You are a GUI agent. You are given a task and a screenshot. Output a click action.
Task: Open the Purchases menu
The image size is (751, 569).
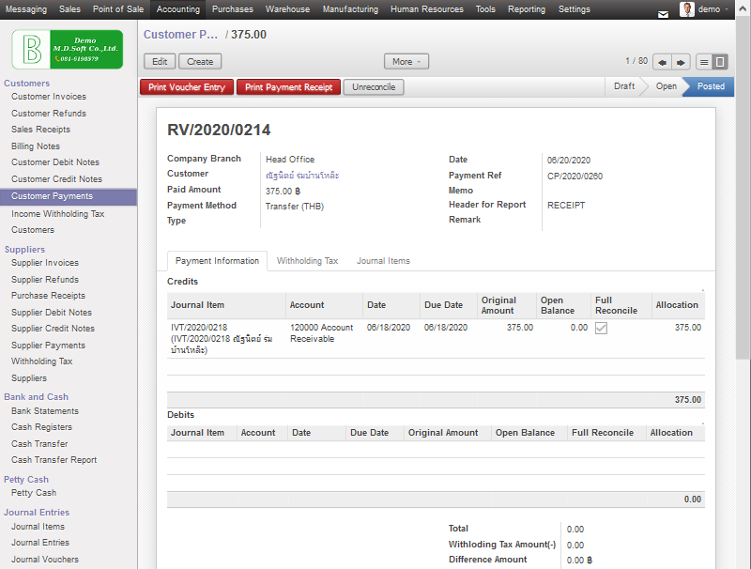(x=232, y=9)
